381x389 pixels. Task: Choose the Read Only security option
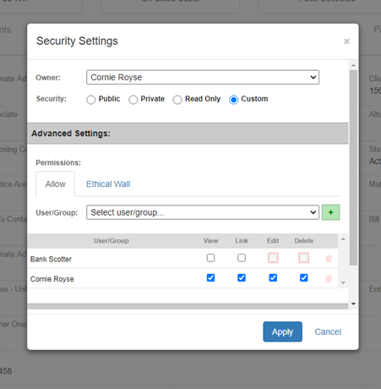click(177, 100)
